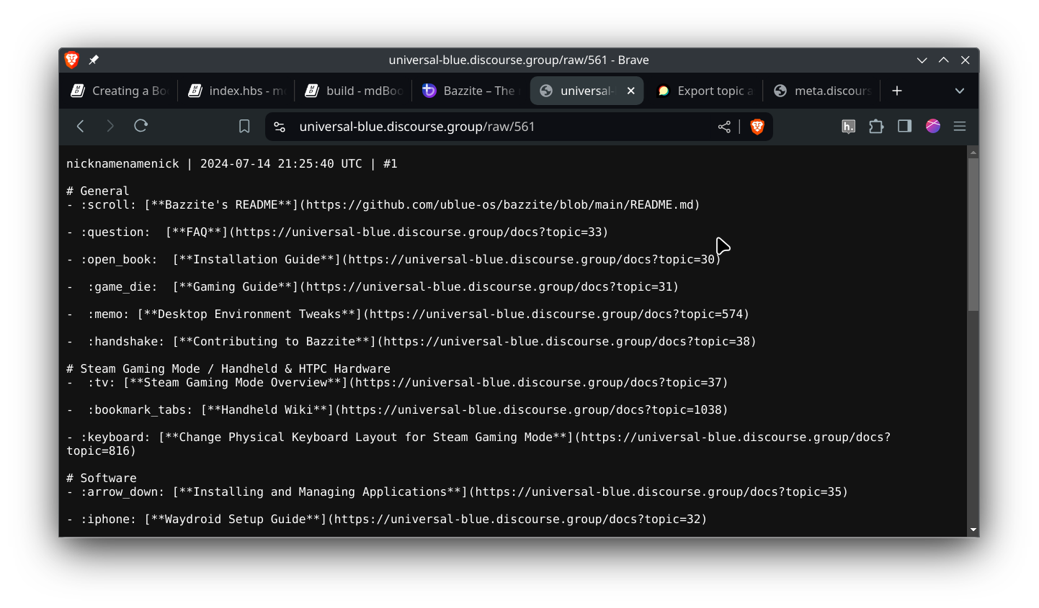This screenshot has width=1039, height=608.
Task: Switch to the Export topic tab
Action: (x=705, y=91)
